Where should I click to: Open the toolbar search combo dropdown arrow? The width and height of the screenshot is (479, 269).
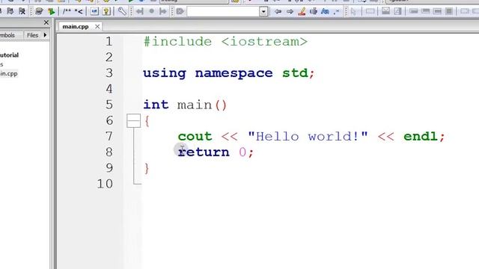coord(263,12)
